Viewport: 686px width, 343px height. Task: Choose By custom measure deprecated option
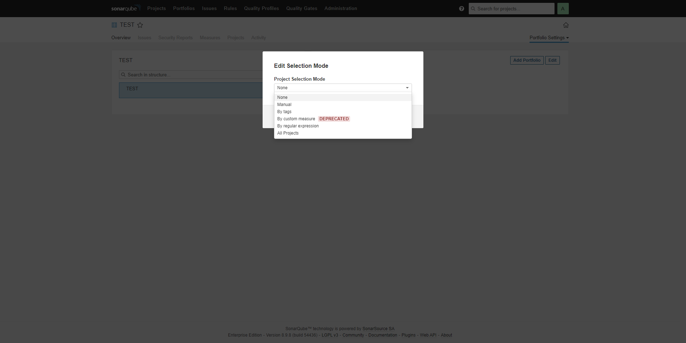[343, 119]
